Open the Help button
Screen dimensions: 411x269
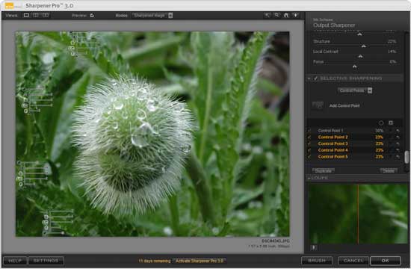(15, 261)
